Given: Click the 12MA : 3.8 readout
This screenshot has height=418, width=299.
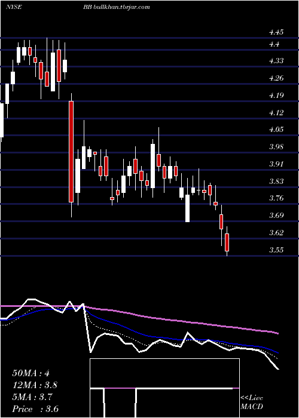Looking at the screenshot, I should (35, 385).
